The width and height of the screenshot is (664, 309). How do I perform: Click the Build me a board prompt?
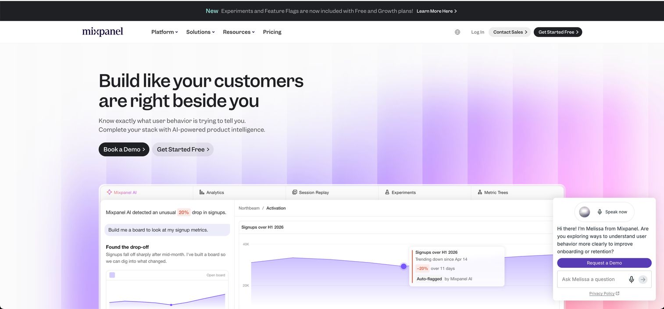pyautogui.click(x=167, y=230)
